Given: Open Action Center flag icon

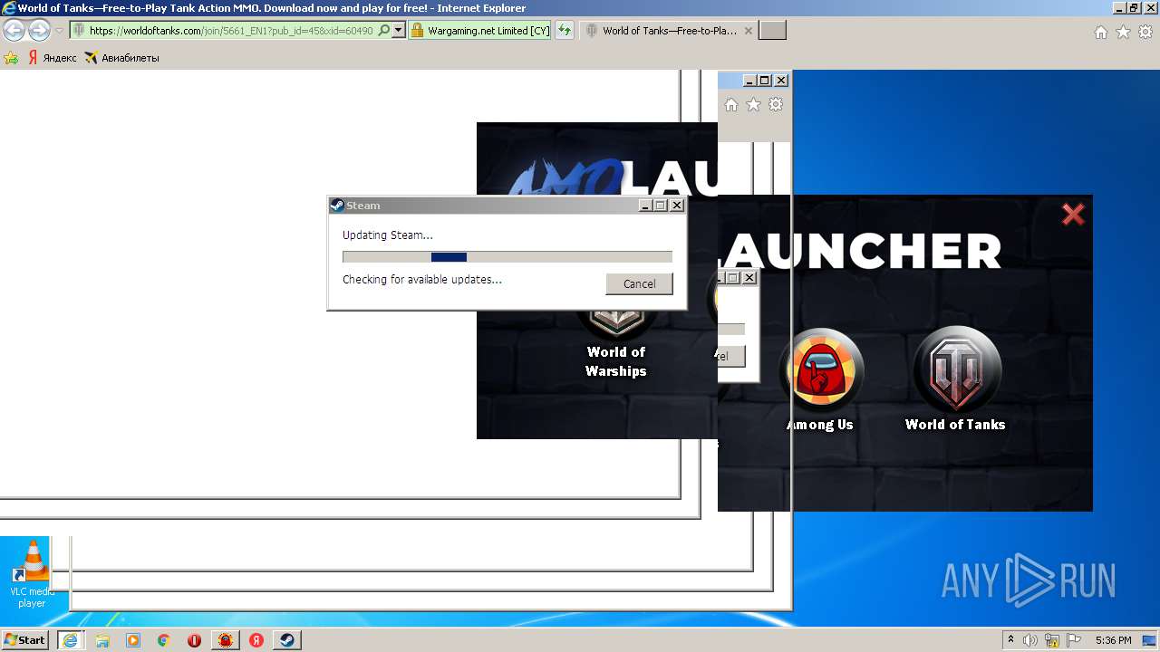Looking at the screenshot, I should coord(1074,640).
